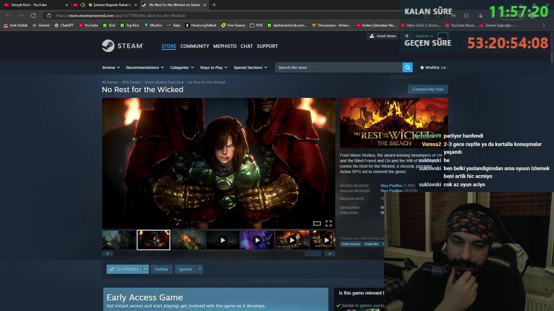The width and height of the screenshot is (554, 311).
Task: Open the Top Kick bookmark
Action: coord(129,25)
